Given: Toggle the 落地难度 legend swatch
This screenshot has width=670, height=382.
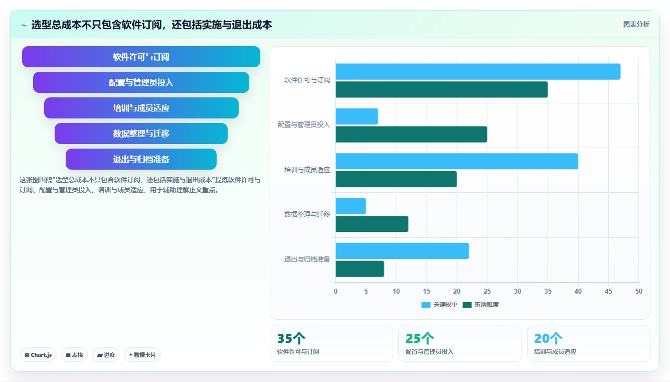Looking at the screenshot, I should [467, 305].
